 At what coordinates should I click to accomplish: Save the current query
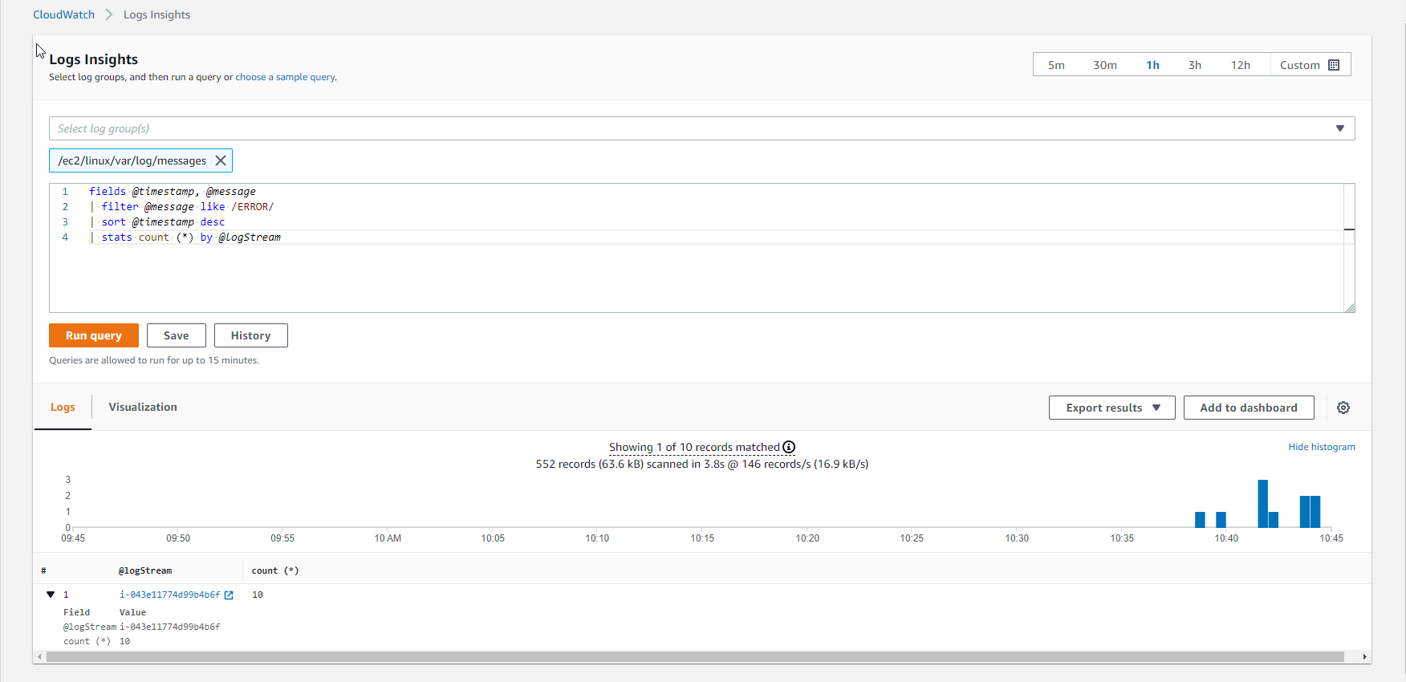[x=177, y=335]
